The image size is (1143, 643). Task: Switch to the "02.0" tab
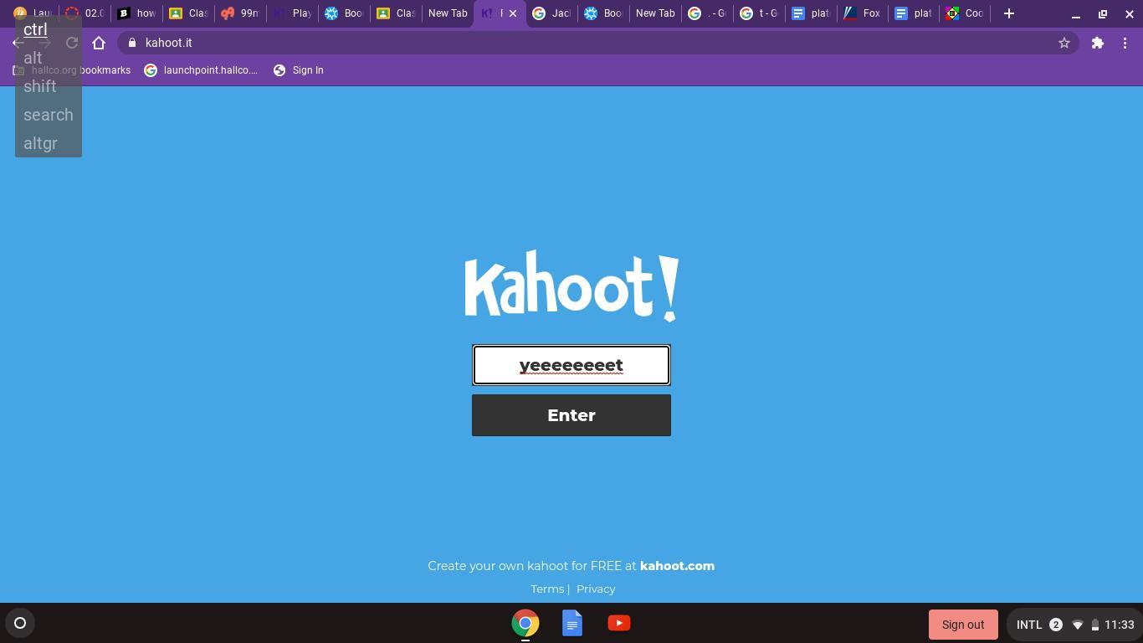[85, 13]
